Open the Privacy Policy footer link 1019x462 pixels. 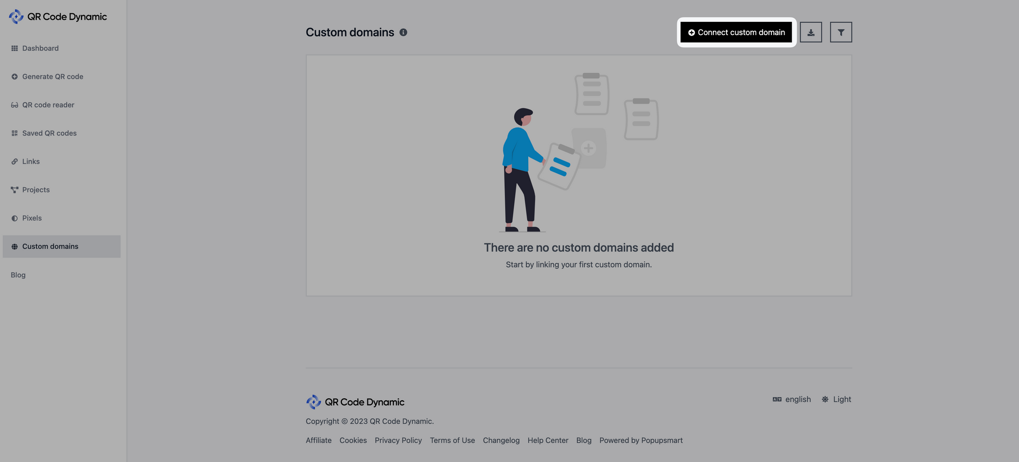pyautogui.click(x=398, y=441)
